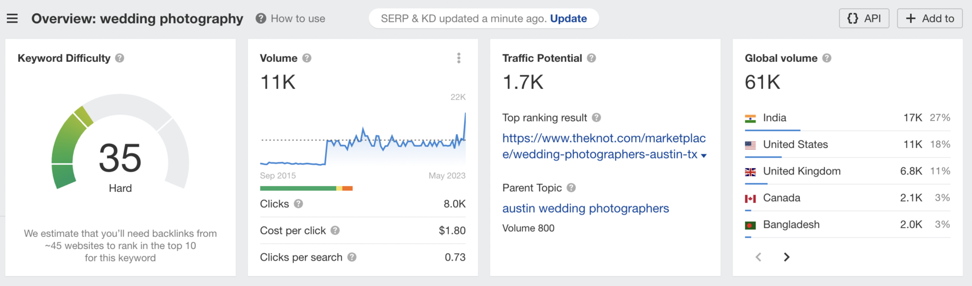This screenshot has width=972, height=286.
Task: Click the Keyword Difficulty help icon
Action: click(120, 58)
